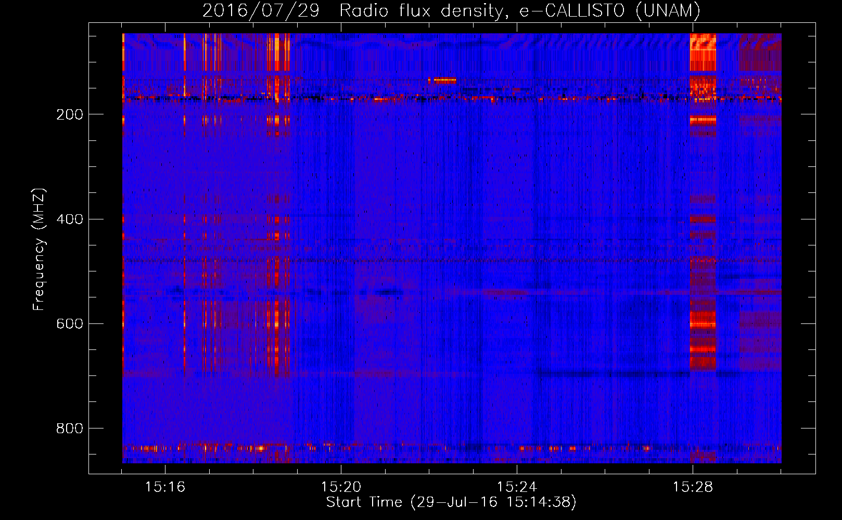
Task: Click the 15:24 time tick label
Action: coord(517,487)
